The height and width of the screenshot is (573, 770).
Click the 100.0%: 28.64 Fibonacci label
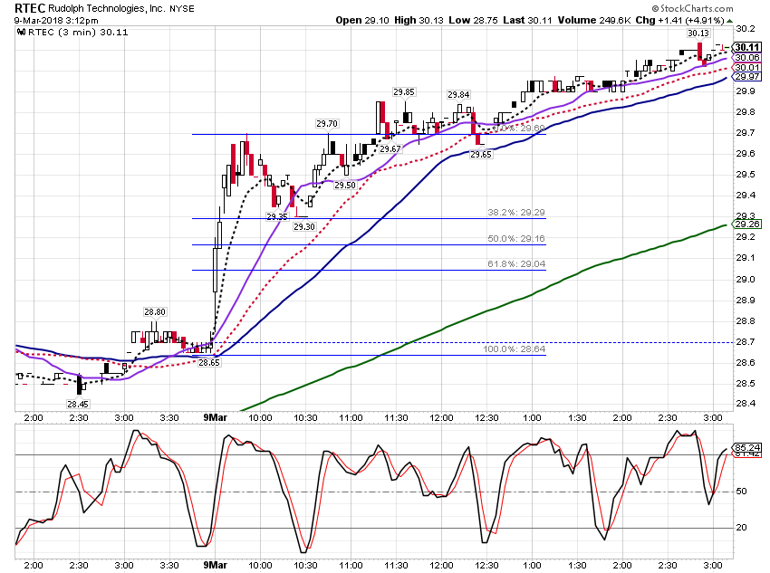point(515,349)
